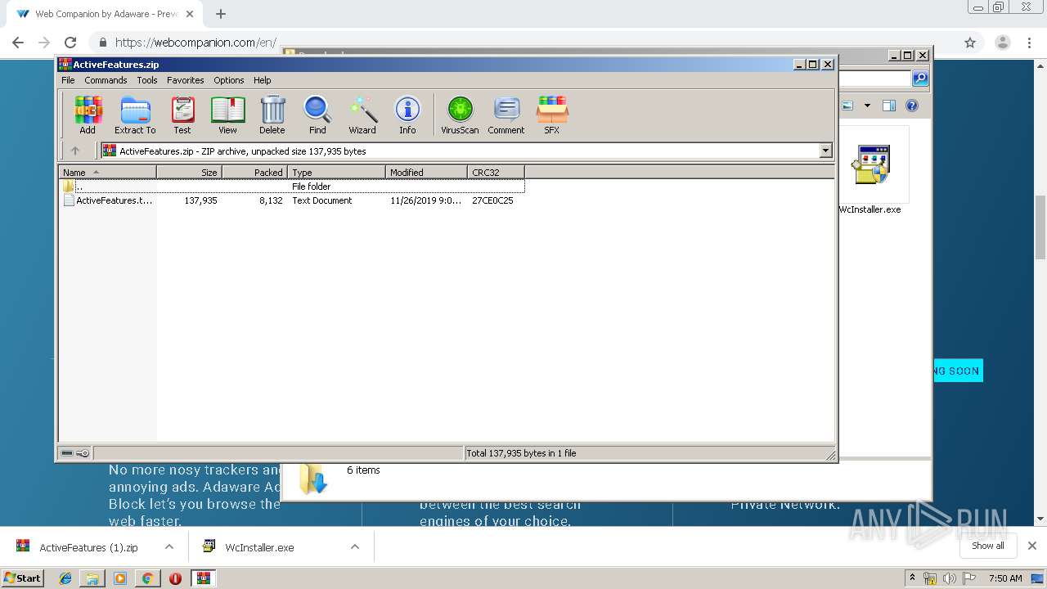
Task: Sort by CRC32 column header
Action: pyautogui.click(x=497, y=172)
